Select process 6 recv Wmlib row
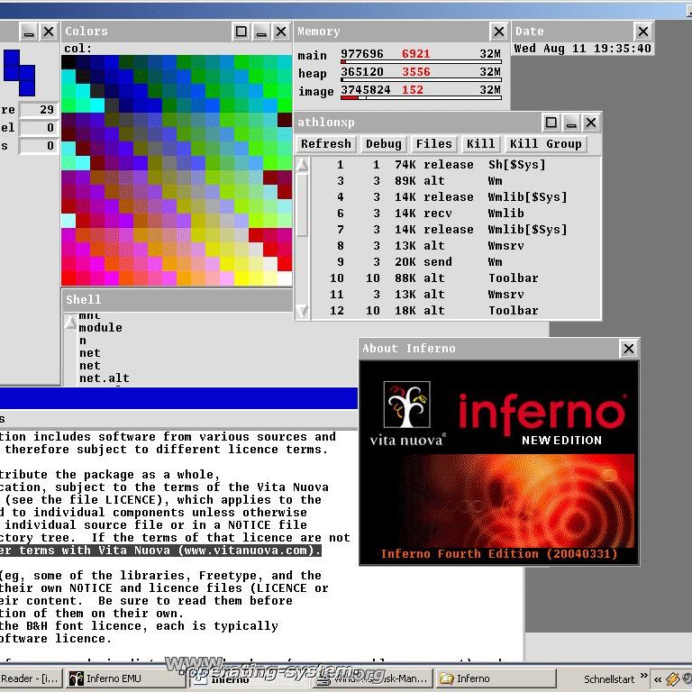 point(455,214)
